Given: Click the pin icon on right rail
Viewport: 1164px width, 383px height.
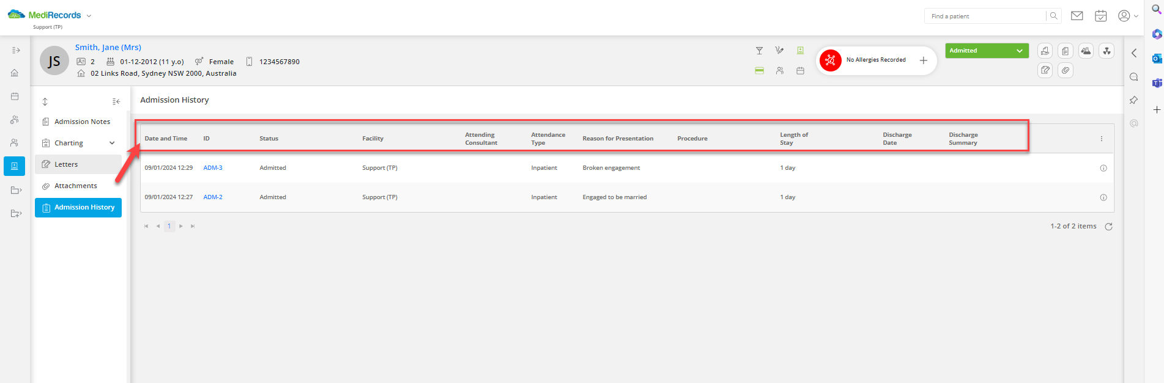Looking at the screenshot, I should (x=1134, y=100).
